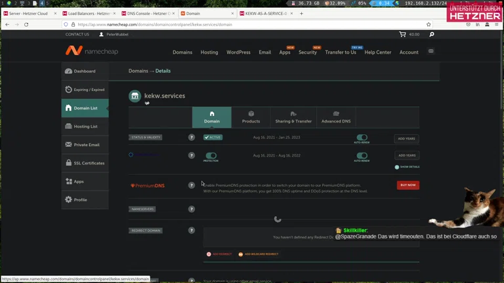Toggle the domain protection switch
504x283 pixels.
pos(211,156)
